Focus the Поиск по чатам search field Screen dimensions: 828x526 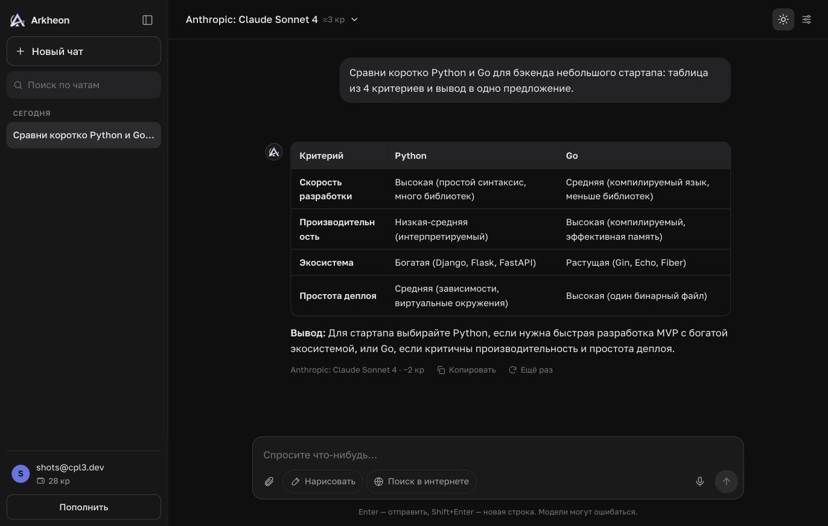[84, 85]
